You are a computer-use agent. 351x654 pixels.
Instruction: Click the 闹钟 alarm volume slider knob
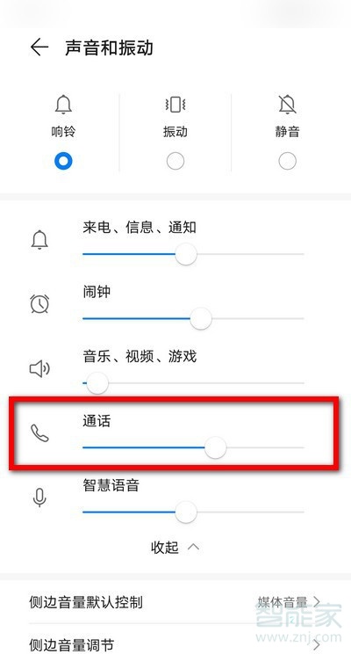tap(201, 319)
